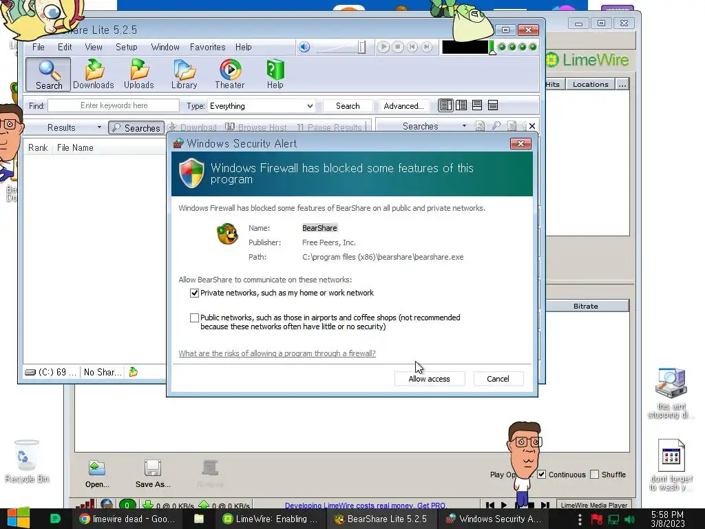Select the second results layout icon

tap(461, 105)
